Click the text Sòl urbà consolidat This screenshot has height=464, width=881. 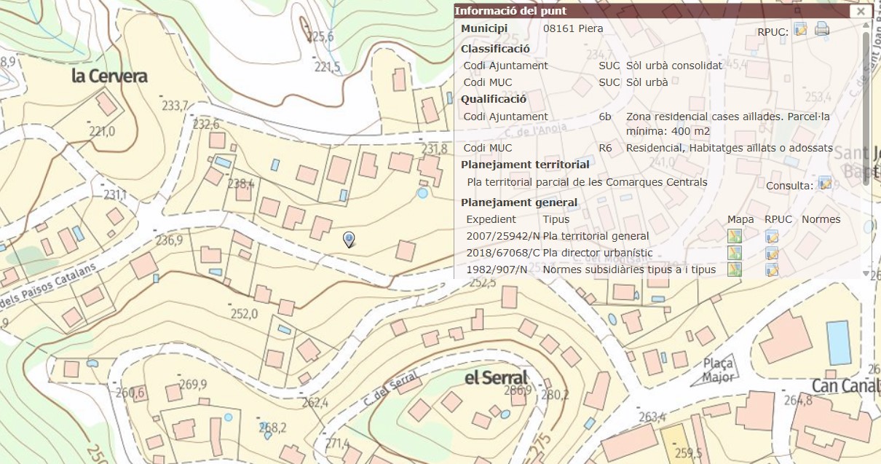click(674, 66)
